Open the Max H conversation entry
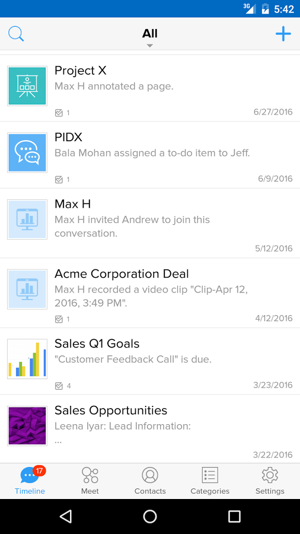Viewport: 300px width, 534px height. (x=150, y=223)
